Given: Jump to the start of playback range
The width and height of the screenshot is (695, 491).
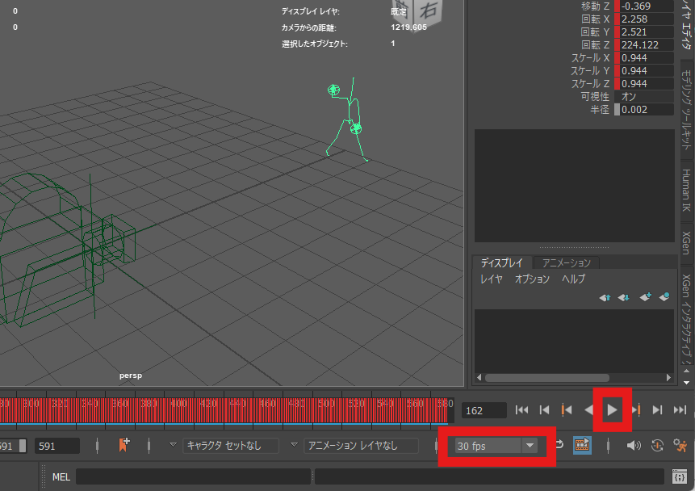Looking at the screenshot, I should (521, 410).
